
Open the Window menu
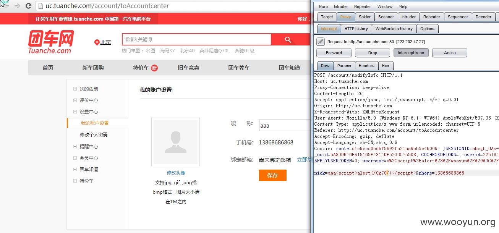point(385,6)
